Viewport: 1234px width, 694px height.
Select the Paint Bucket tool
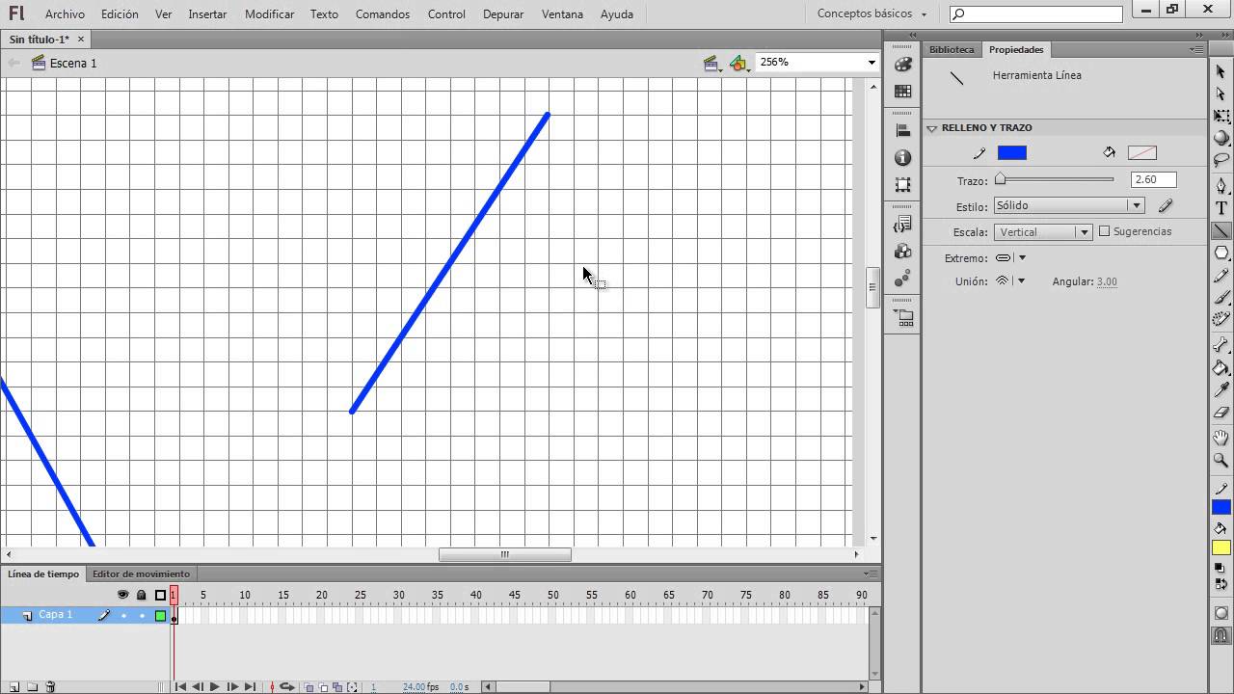(1221, 367)
